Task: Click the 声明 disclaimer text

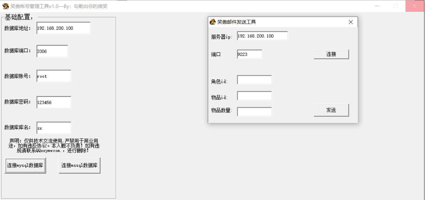Action: pyautogui.click(x=54, y=145)
